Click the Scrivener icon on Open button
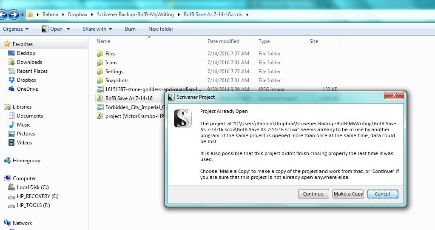This screenshot has width=435, height=230. tap(45, 29)
